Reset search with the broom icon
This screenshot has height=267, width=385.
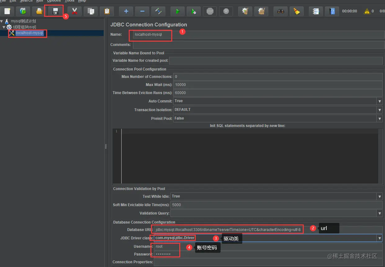coord(297,11)
